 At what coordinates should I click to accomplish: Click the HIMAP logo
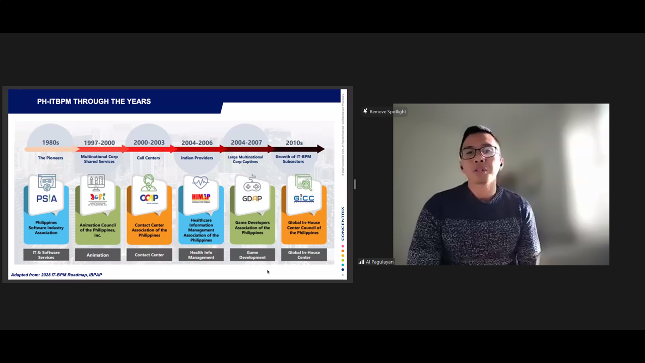point(201,198)
